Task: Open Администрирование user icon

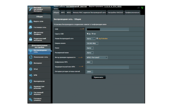Action: tap(31, 87)
